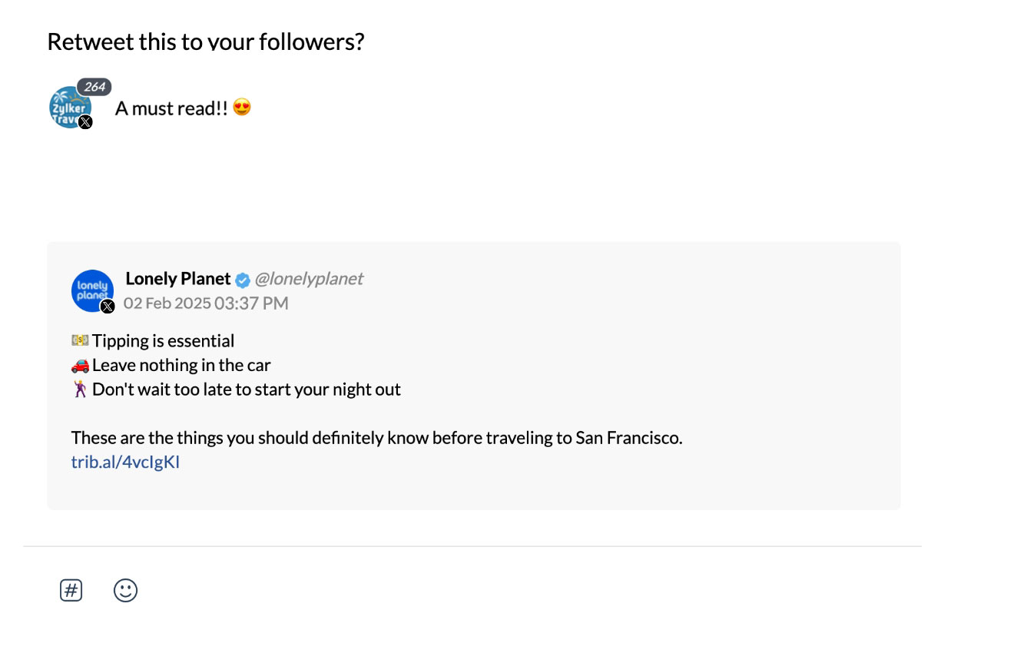Click the Lonely Planet profile avatar
Image resolution: width=1017 pixels, height=653 pixels.
point(92,290)
